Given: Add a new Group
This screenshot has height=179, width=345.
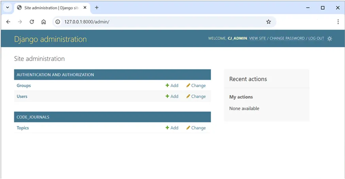Looking at the screenshot, I should pos(172,86).
